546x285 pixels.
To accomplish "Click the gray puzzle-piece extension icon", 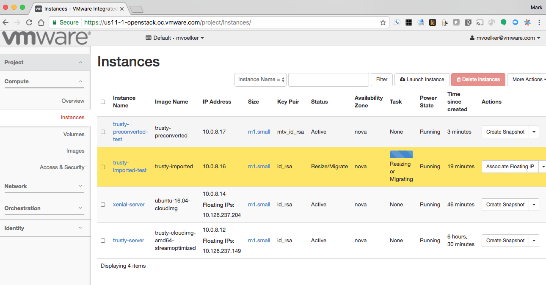I will click(x=492, y=22).
